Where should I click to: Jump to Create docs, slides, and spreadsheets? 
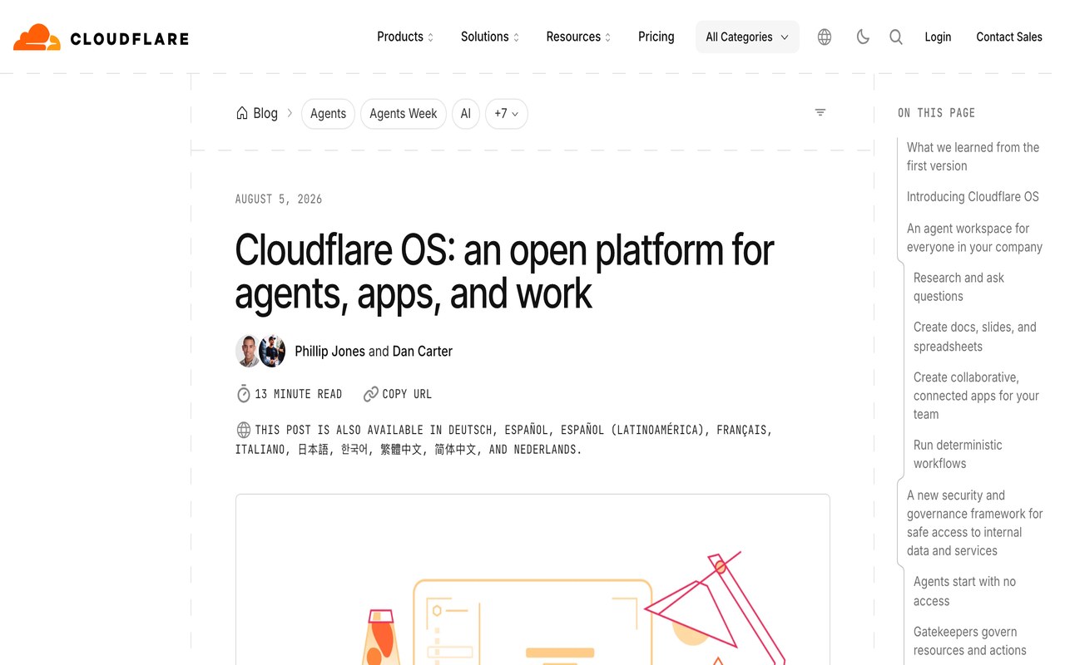[975, 337]
